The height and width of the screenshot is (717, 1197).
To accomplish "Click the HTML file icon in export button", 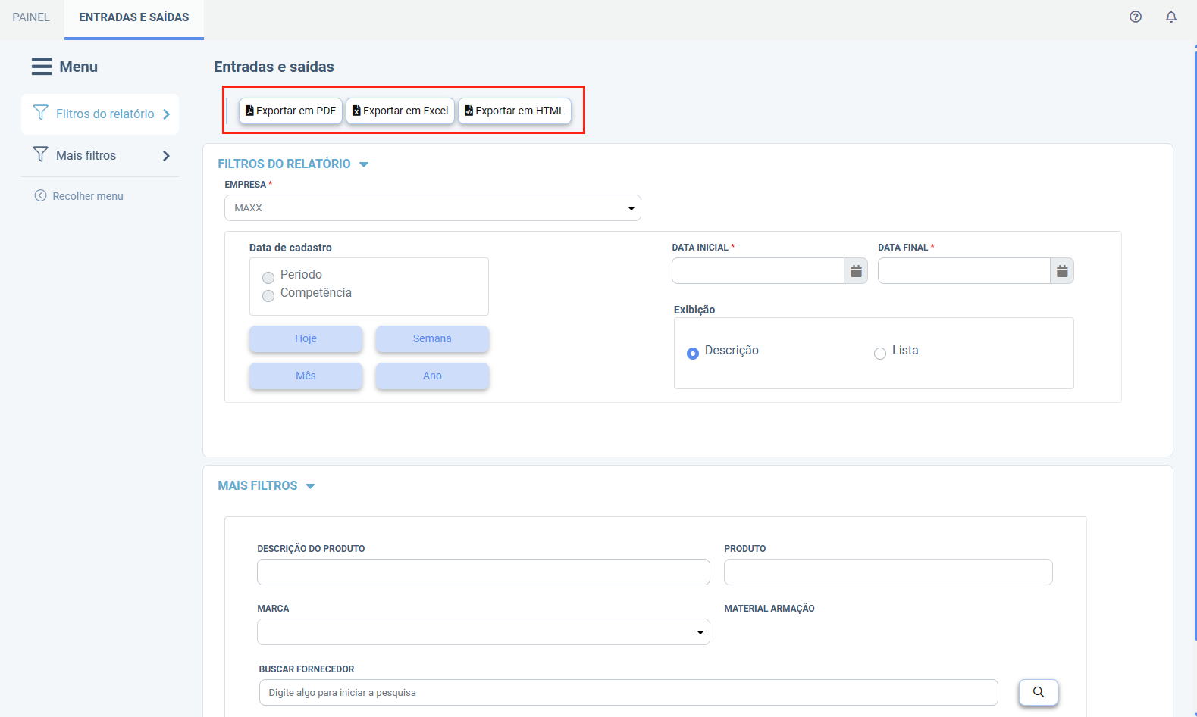I will pyautogui.click(x=468, y=111).
